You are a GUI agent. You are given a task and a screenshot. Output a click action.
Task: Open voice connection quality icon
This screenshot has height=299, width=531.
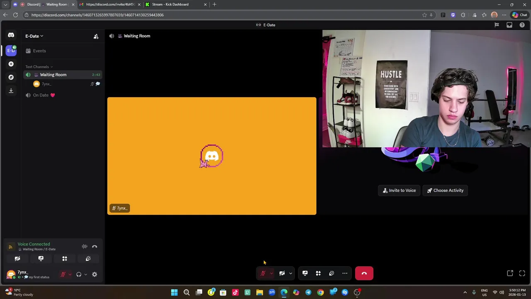click(10, 247)
